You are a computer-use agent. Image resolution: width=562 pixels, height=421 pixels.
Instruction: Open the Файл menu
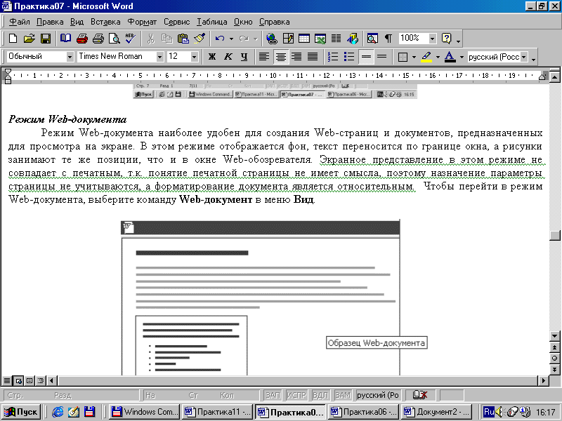[20, 22]
